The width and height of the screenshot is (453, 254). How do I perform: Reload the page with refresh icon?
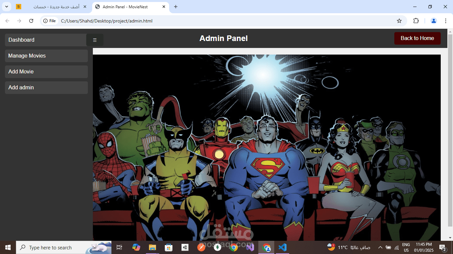coord(31,21)
